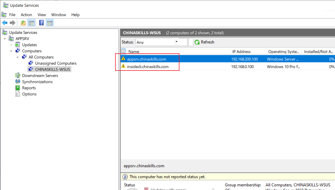Image resolution: width=335 pixels, height=190 pixels.
Task: Toggle the Show/Hide Console Tree icon
Action: (x=31, y=23)
